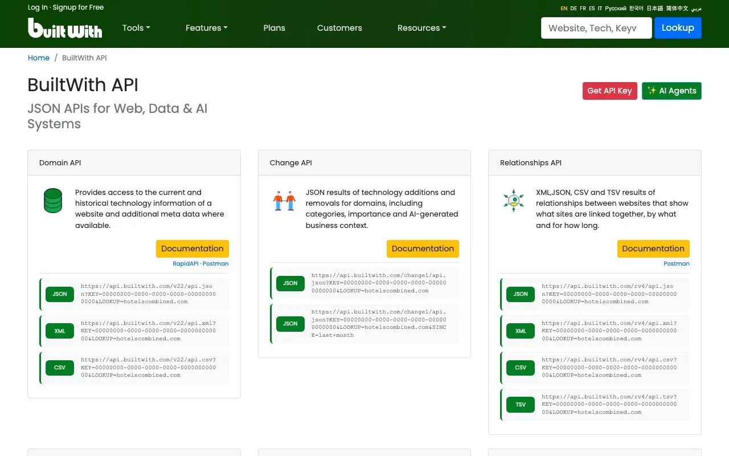Switch language to DE

(x=574, y=9)
